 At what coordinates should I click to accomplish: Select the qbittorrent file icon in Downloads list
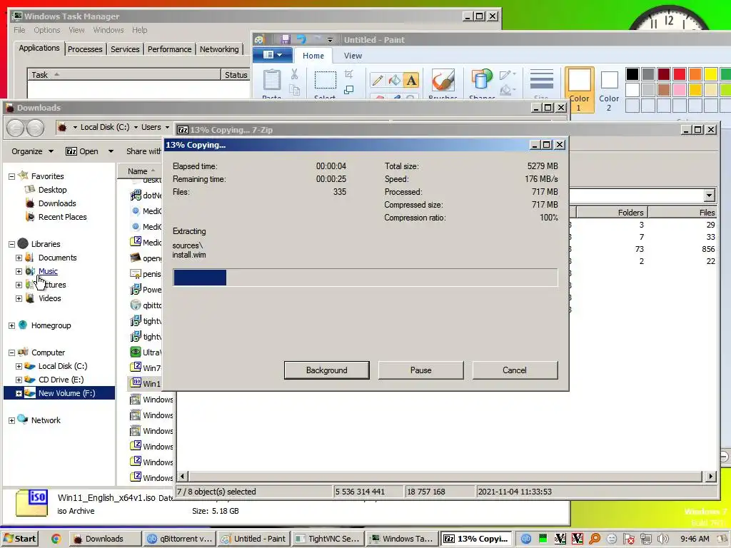[135, 305]
